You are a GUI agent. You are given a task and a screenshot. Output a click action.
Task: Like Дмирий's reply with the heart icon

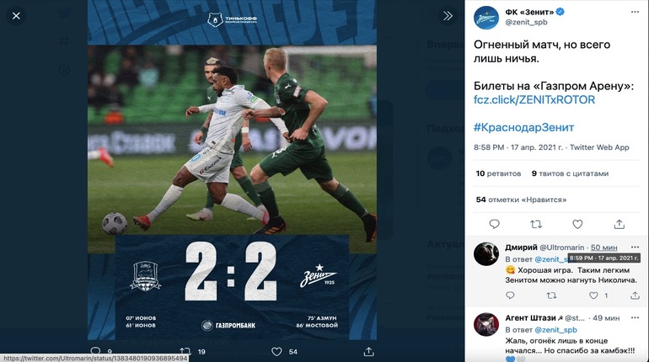[x=593, y=295]
